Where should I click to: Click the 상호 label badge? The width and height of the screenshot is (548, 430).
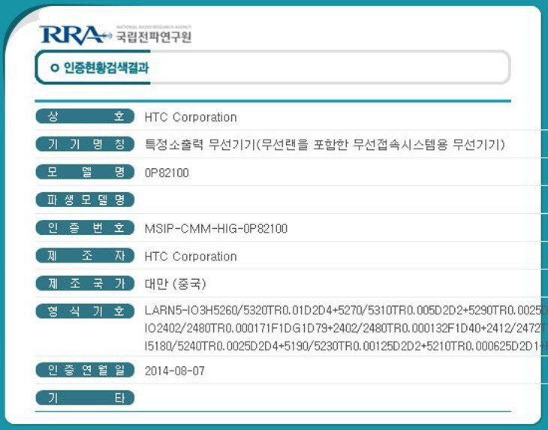click(x=85, y=116)
